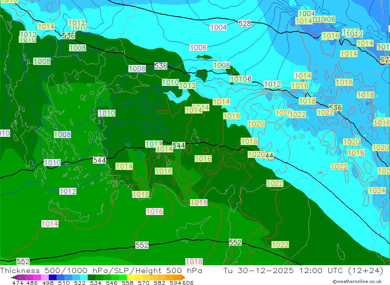Viewport: 390px width, 285px height.
Task: Click the overlapping 10106 pressure label
Action: [x=241, y=79]
